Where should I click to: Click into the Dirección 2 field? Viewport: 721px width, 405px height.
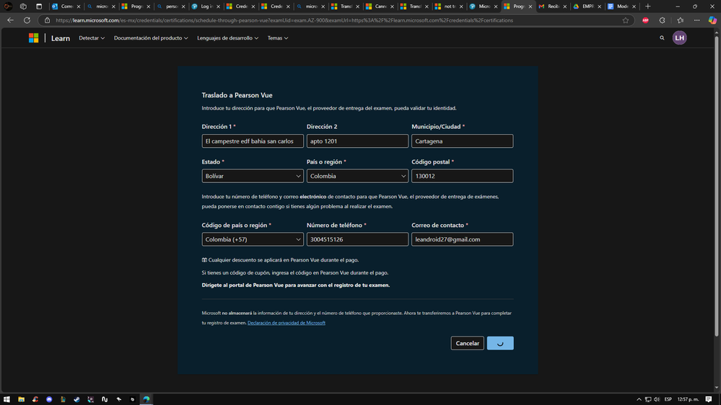[x=357, y=141]
